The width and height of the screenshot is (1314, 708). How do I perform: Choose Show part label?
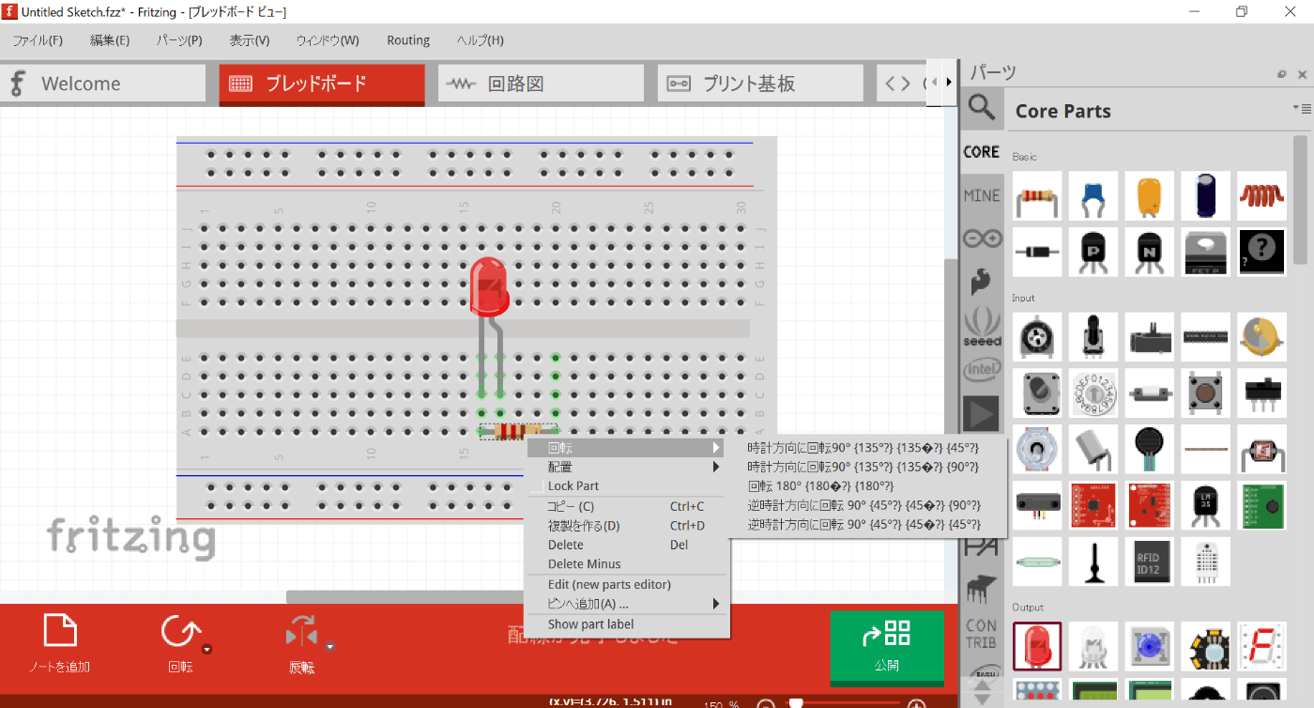[x=626, y=623]
